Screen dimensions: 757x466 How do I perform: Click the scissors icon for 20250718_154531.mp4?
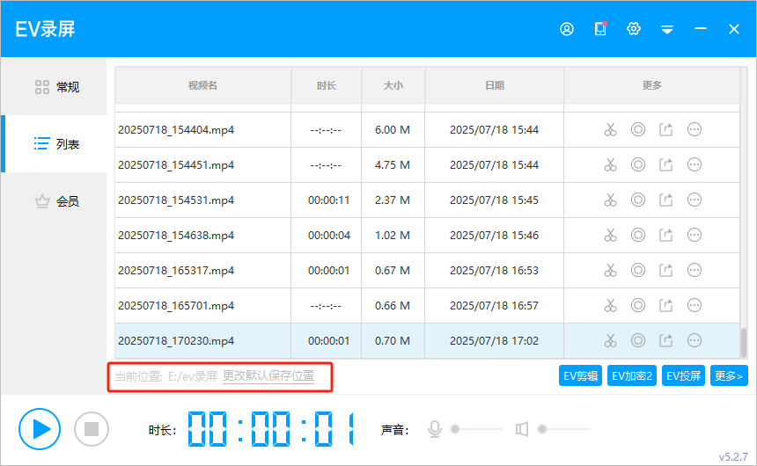point(610,200)
